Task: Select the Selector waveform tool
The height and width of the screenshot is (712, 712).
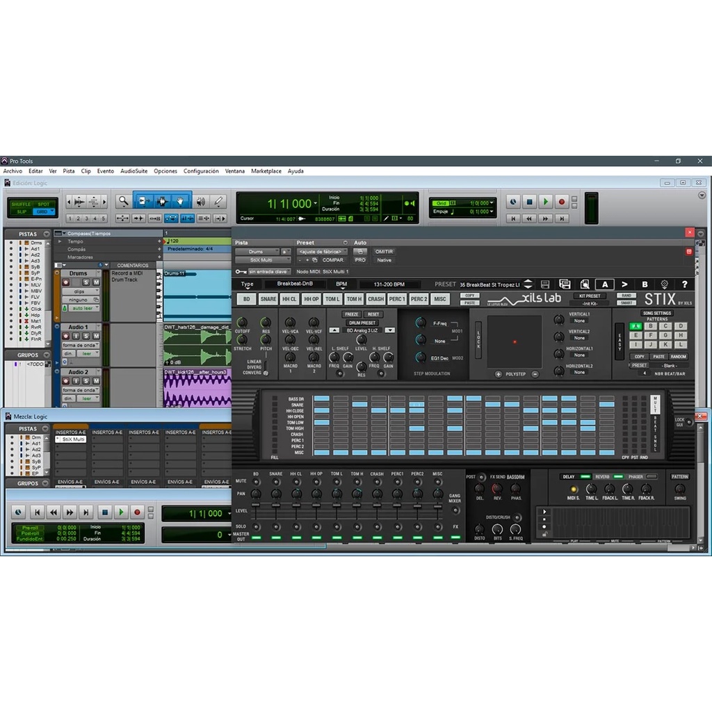Action: [x=162, y=201]
